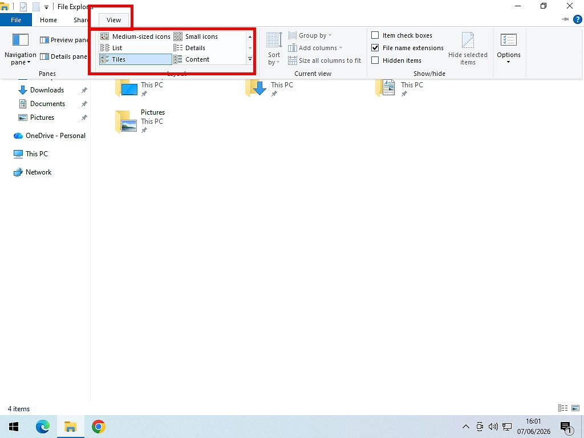Open Pictures in navigation pane
Screen dimensions: 584x438
(42, 117)
